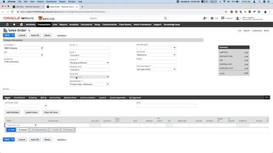The width and height of the screenshot is (273, 153).
Task: Click the Upsell Items button
Action: pos(31,112)
